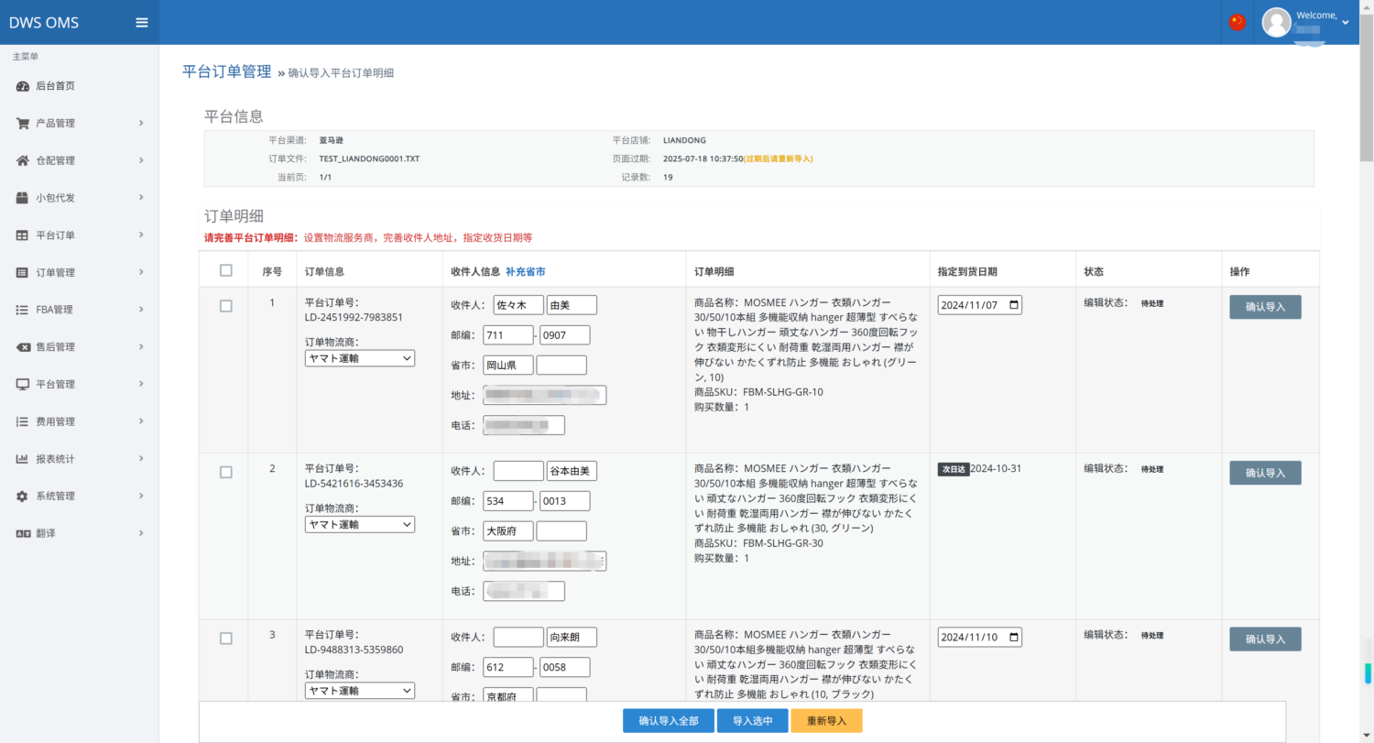Click the province field containing 大阪府
The height and width of the screenshot is (743, 1374).
coord(508,530)
